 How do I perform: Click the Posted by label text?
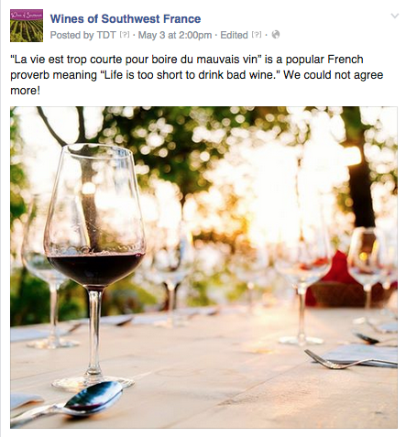tap(71, 35)
